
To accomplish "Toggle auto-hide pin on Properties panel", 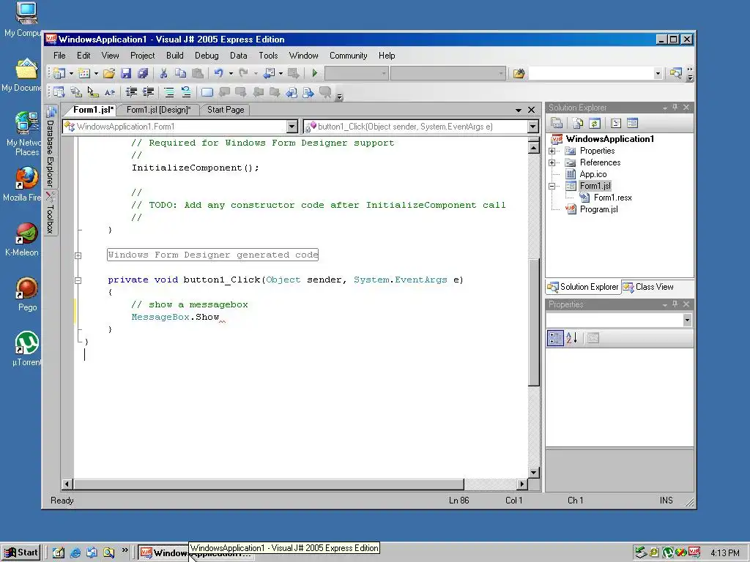I will [x=675, y=304].
